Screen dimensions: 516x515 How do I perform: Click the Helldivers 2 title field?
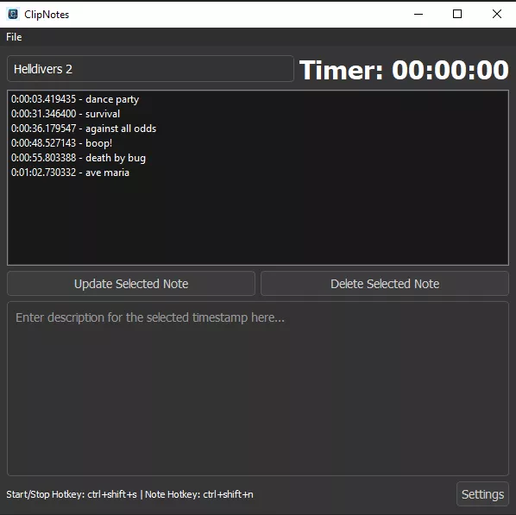(x=150, y=69)
